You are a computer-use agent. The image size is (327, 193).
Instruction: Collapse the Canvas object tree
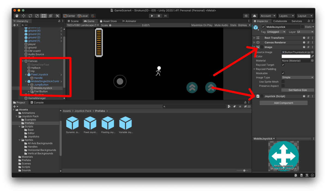tap(23, 61)
